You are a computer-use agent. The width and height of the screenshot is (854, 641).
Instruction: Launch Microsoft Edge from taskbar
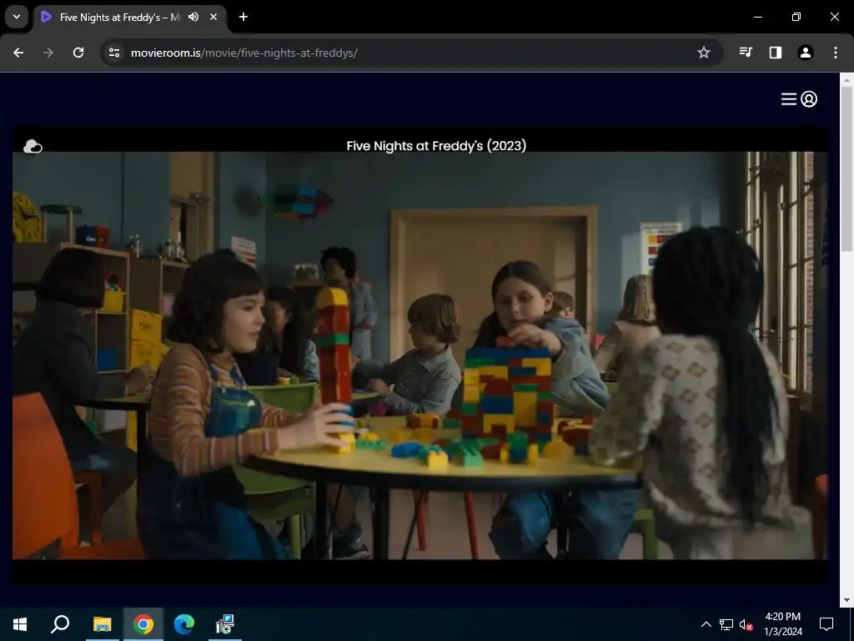coord(184,624)
